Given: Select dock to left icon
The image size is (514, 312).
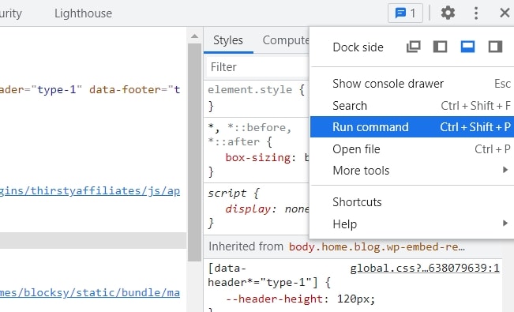Looking at the screenshot, I should (440, 47).
